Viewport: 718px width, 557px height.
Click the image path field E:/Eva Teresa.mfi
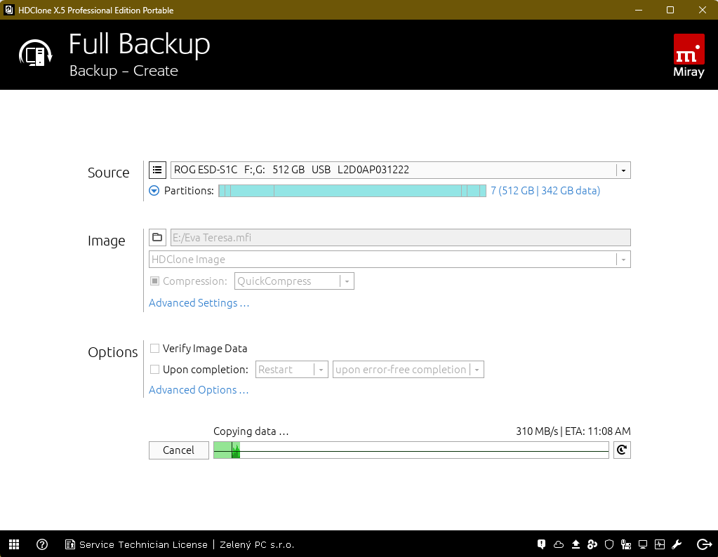[401, 238]
